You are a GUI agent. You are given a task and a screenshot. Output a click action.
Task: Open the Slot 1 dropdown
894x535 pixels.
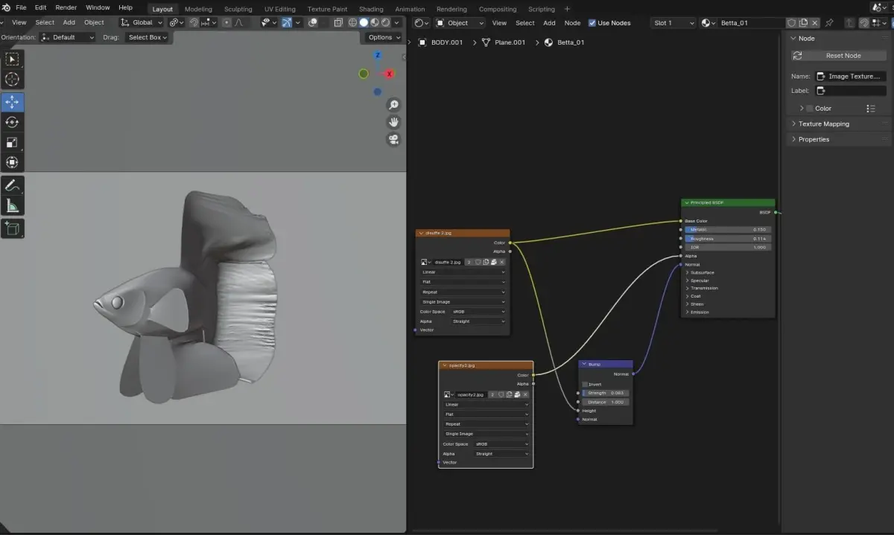tap(672, 23)
